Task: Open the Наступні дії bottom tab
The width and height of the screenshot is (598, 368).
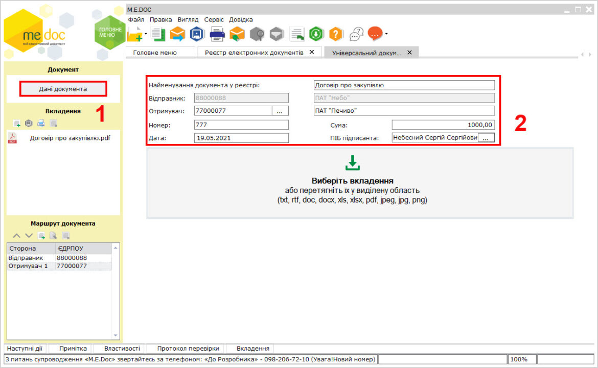Action: point(25,348)
